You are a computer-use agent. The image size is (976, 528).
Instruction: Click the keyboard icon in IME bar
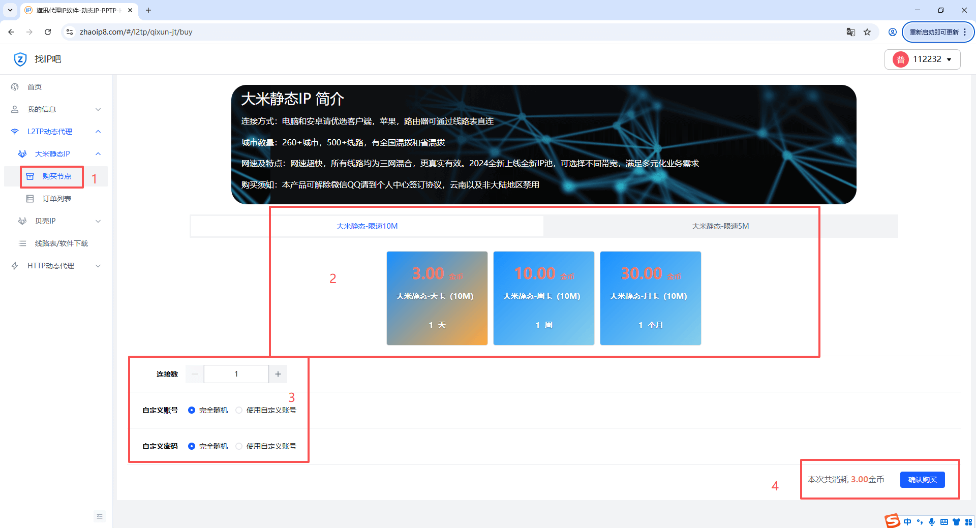pyautogui.click(x=944, y=522)
